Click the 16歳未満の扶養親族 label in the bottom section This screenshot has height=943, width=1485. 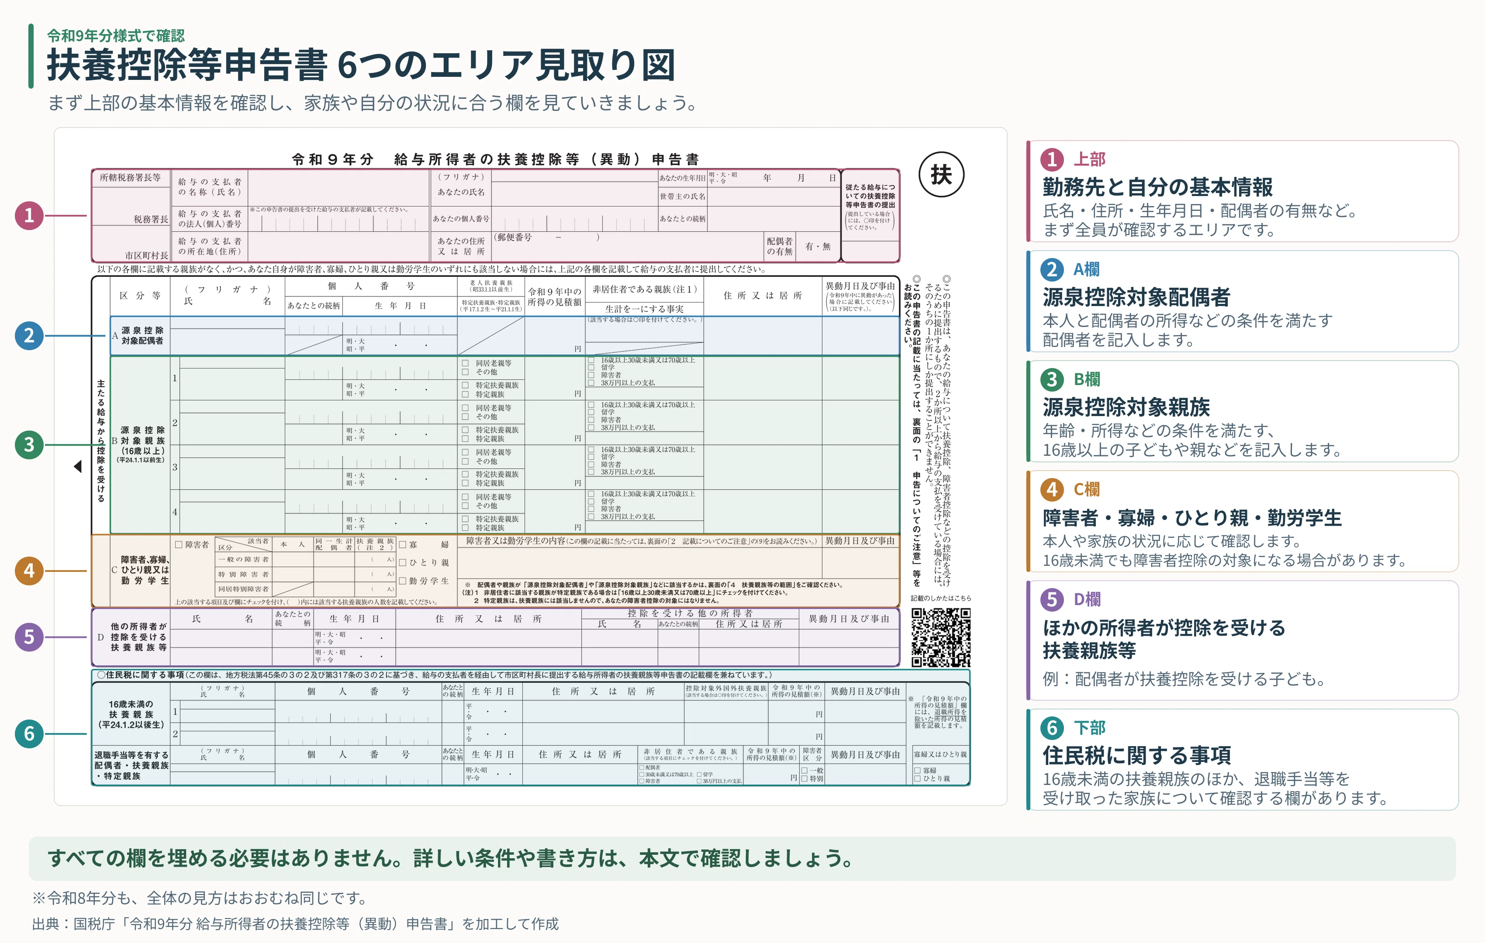(131, 714)
